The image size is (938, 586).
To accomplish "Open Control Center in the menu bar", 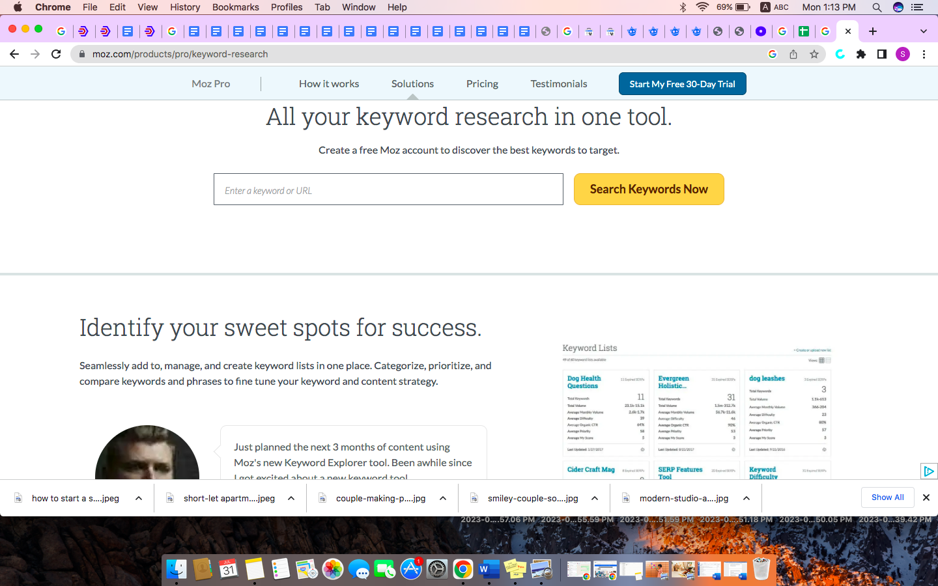I will tap(917, 7).
